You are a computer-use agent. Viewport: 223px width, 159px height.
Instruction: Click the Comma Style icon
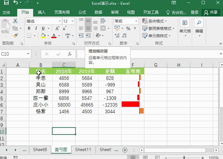[135, 28]
